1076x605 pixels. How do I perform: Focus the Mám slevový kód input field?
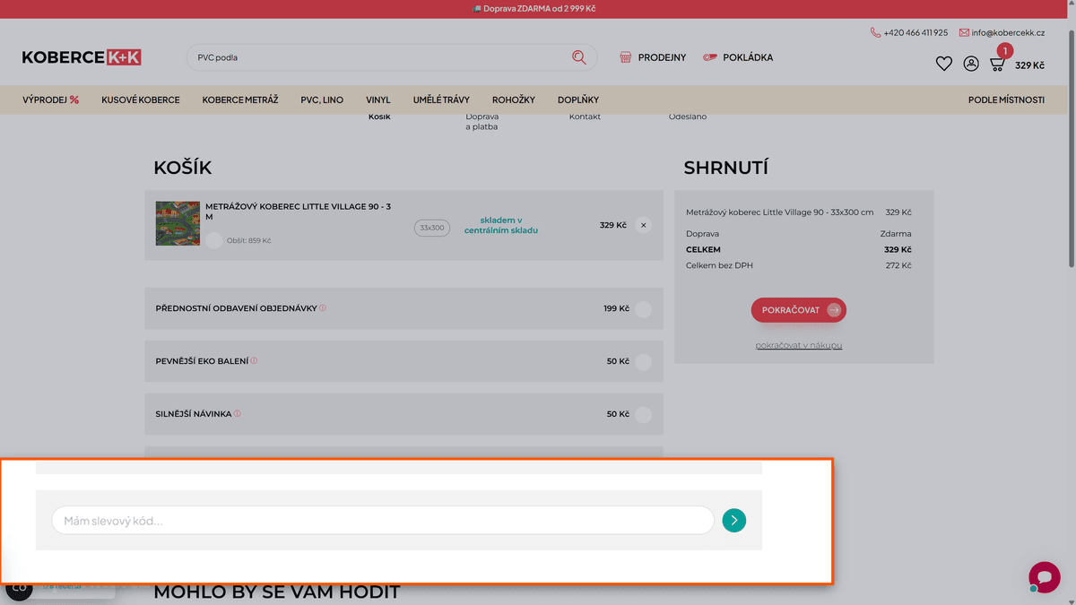coord(383,521)
